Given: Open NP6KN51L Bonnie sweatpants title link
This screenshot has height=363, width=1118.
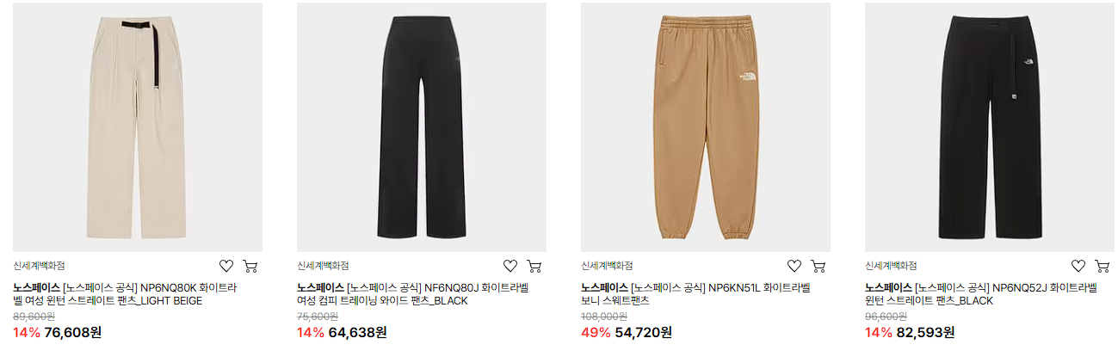Looking at the screenshot, I should coord(695,294).
